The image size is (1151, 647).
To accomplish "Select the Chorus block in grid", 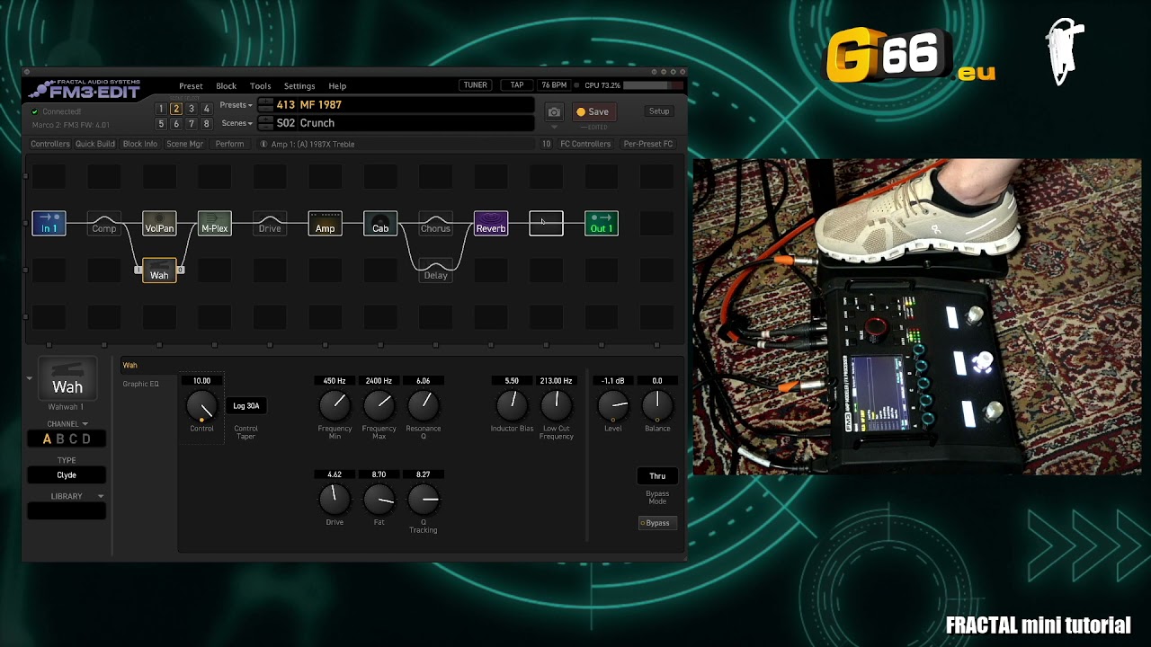I will pos(435,223).
